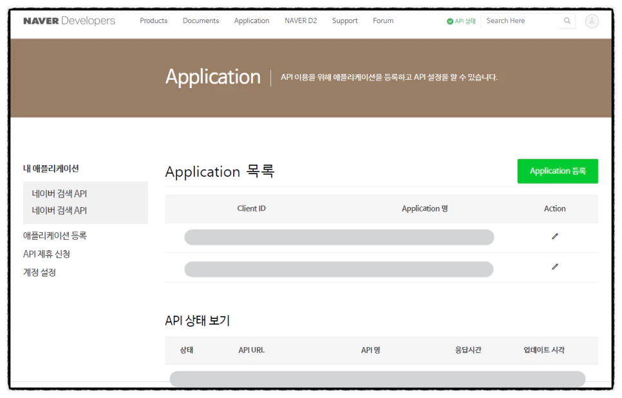Click the 응답시간 column header
The height and width of the screenshot is (398, 622).
click(x=468, y=350)
